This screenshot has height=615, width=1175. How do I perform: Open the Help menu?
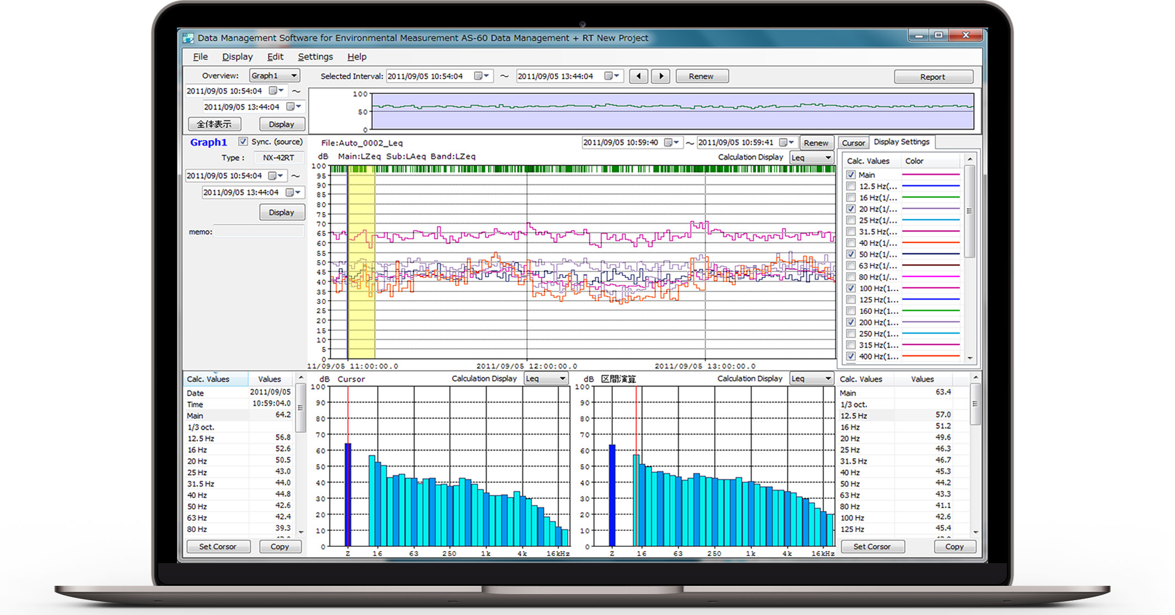pyautogui.click(x=357, y=57)
